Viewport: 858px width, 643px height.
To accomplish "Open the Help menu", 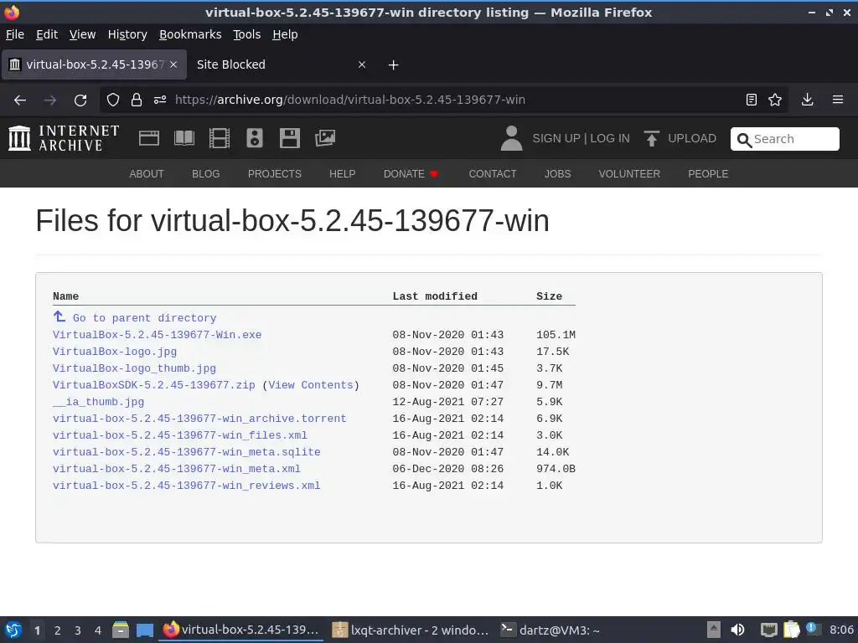I will 285,34.
